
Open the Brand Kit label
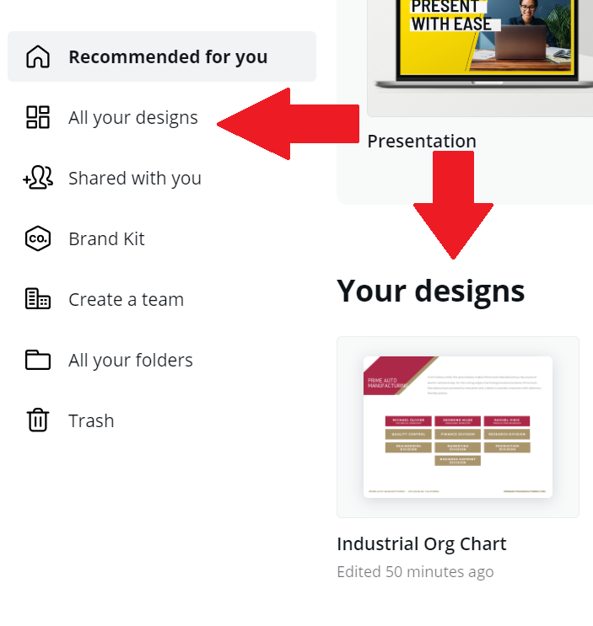106,238
